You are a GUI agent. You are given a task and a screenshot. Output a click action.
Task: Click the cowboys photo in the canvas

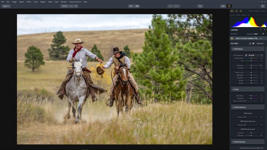tap(115, 79)
